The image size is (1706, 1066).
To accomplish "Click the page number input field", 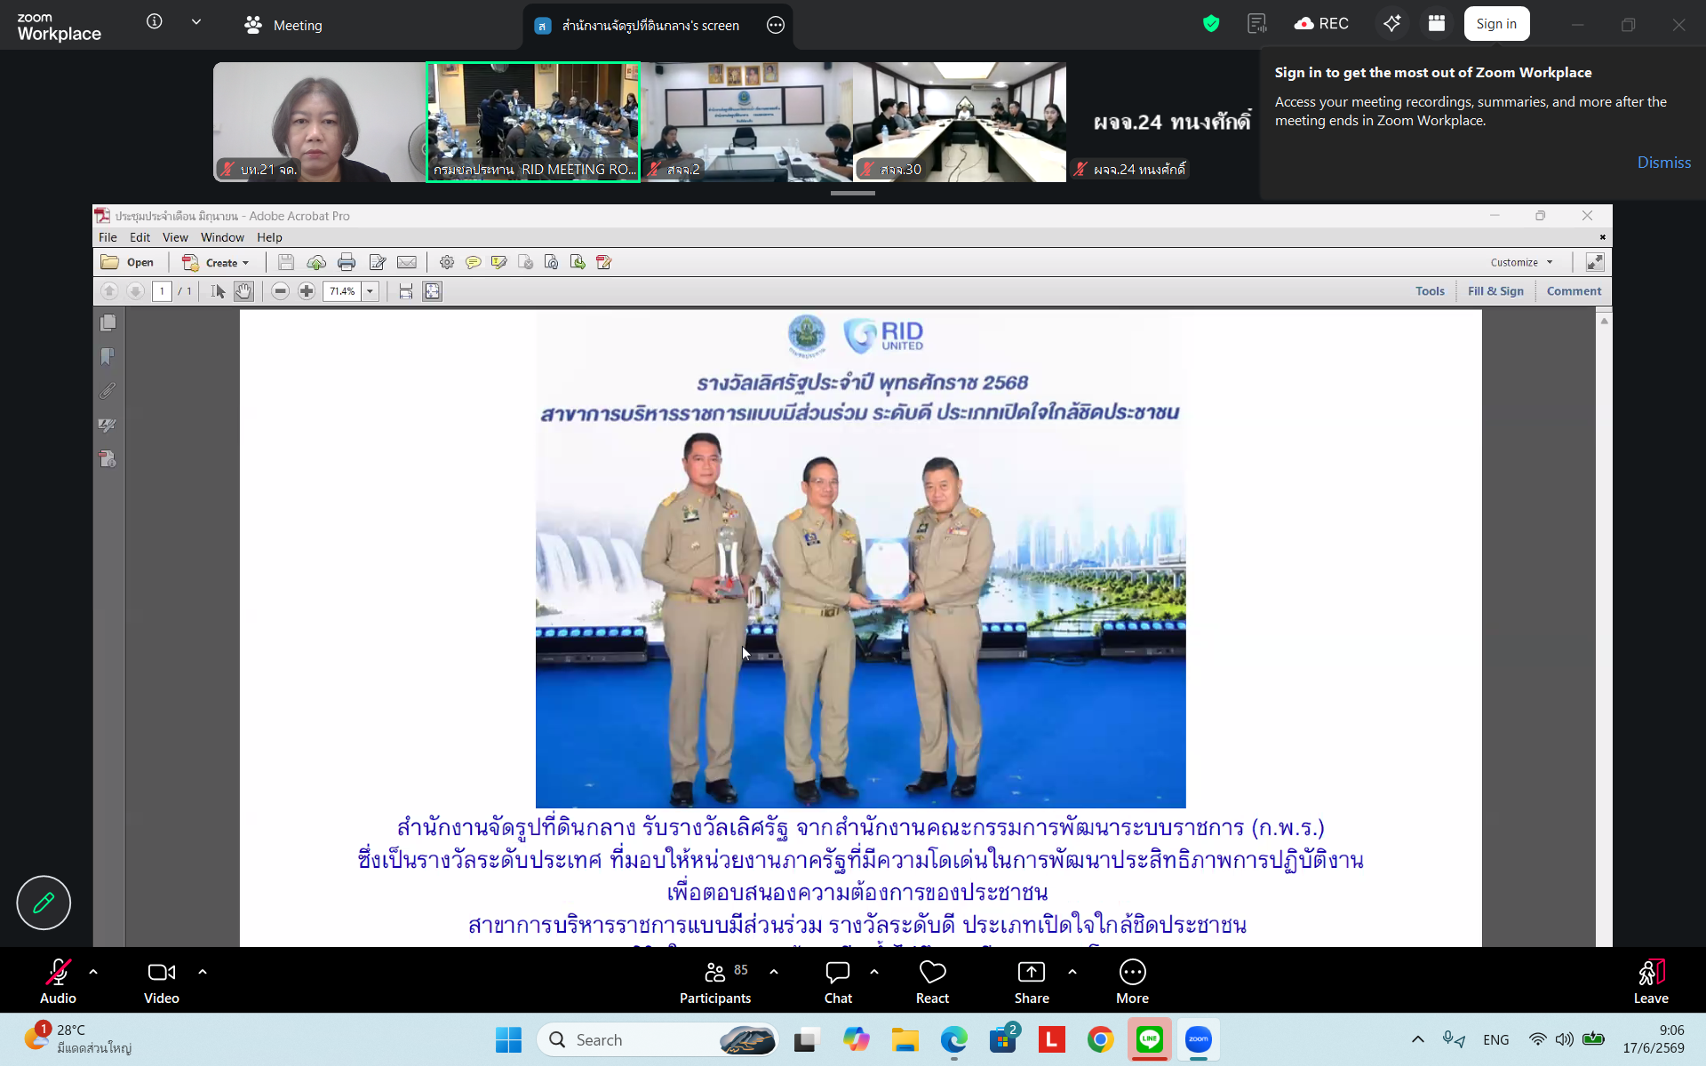I will (x=162, y=291).
